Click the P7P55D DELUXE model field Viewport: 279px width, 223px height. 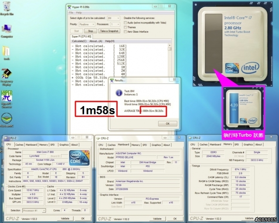(136, 157)
